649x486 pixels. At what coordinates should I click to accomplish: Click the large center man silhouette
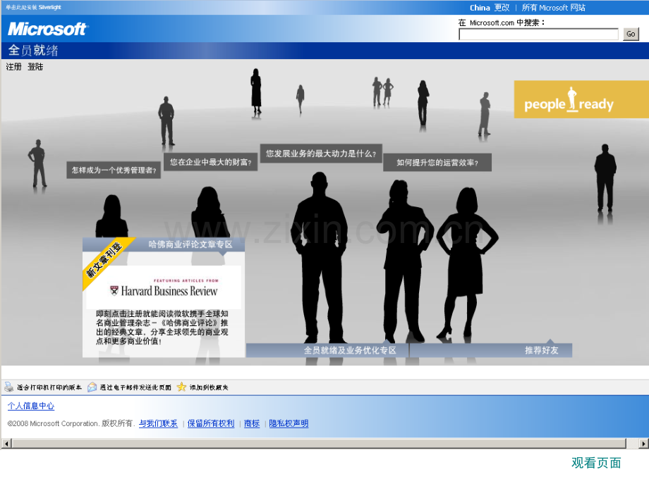pyautogui.click(x=320, y=258)
